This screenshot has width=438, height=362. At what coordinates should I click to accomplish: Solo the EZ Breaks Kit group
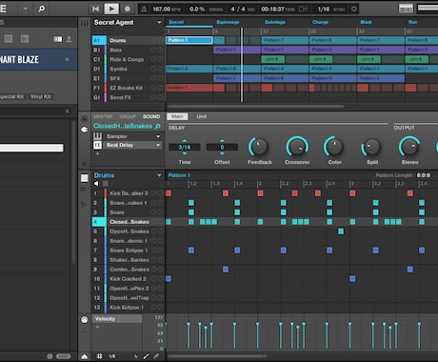(x=160, y=88)
